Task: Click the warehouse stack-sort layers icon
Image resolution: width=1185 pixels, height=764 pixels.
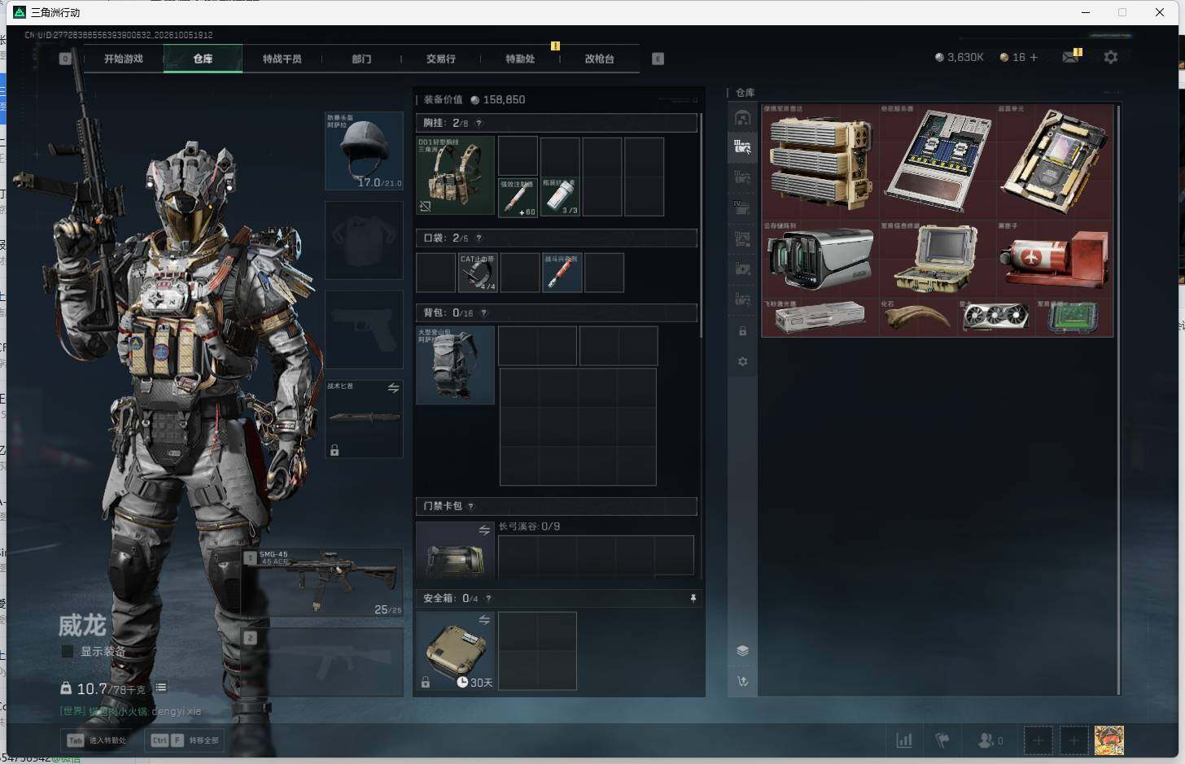Action: tap(742, 650)
